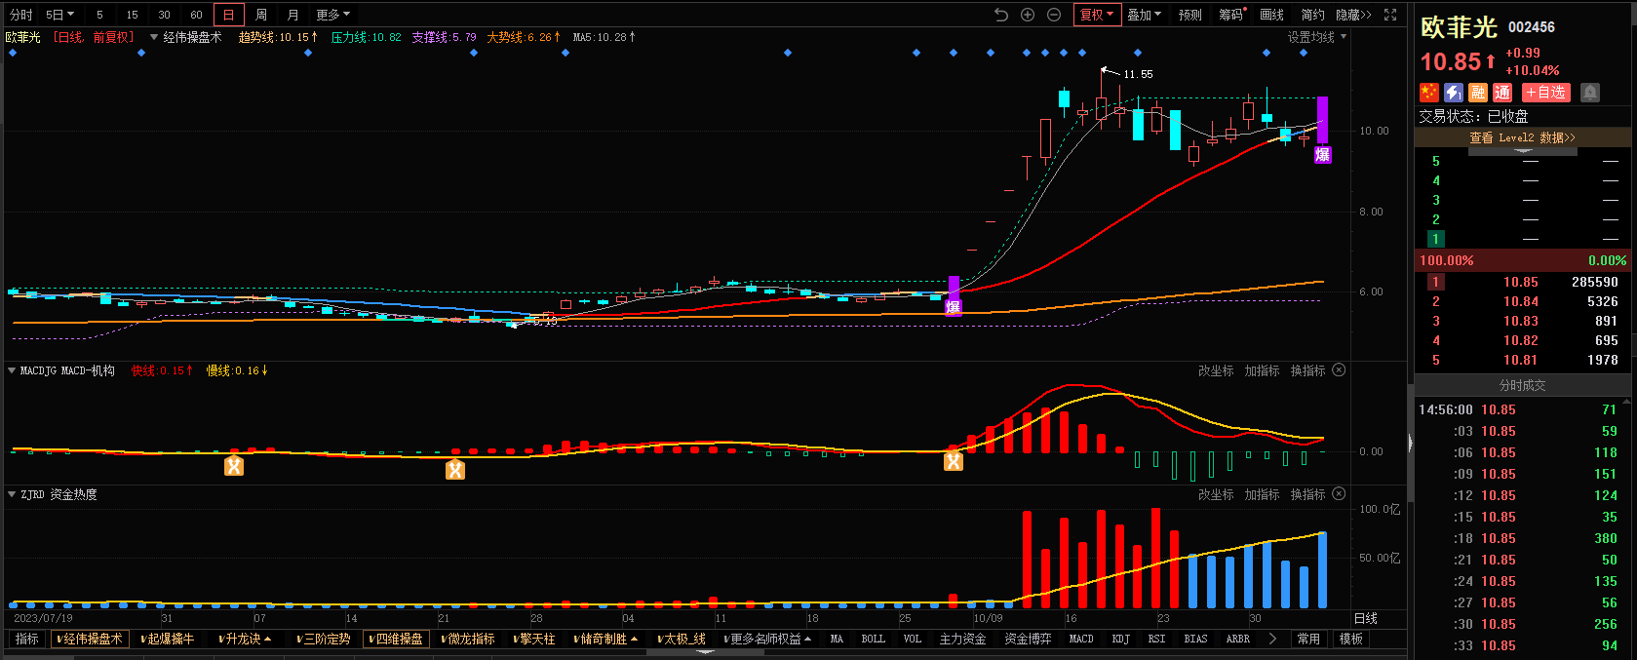
Task: Expand the 更多 period dropdown
Action: pyautogui.click(x=332, y=15)
